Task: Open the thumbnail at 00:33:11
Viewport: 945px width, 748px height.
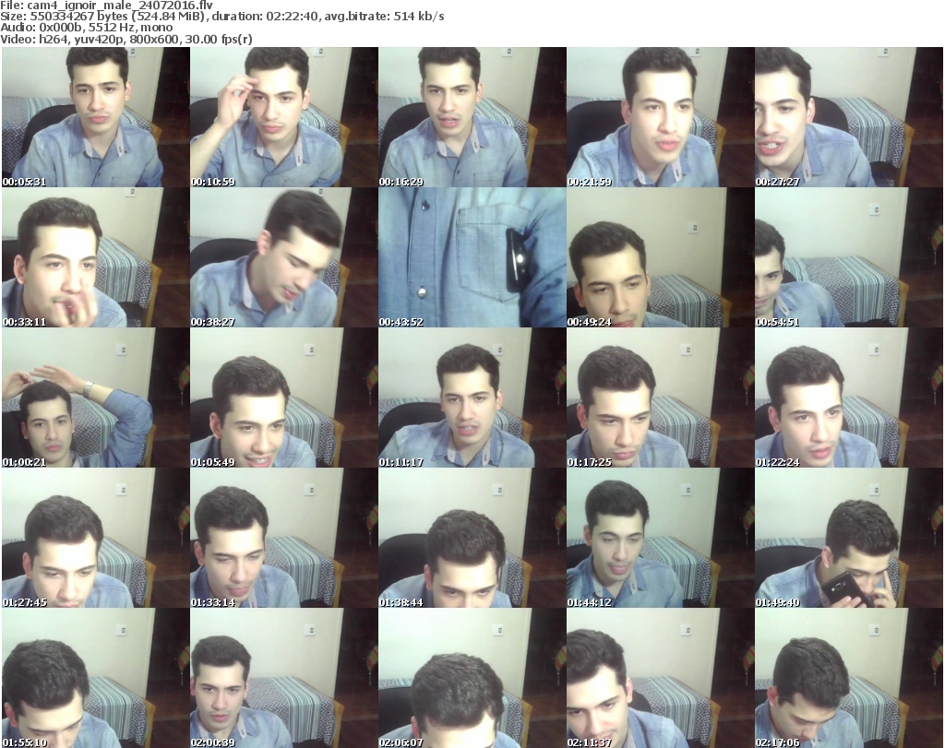Action: pos(95,257)
